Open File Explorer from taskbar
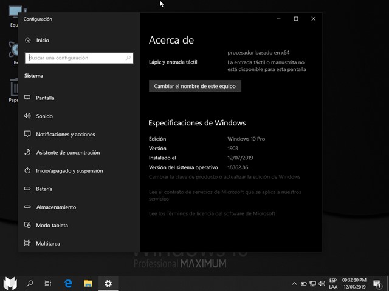389x291 pixels. [88, 283]
